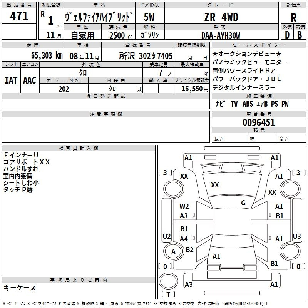The height and width of the screenshot is (308, 308).
Task: Select the displacement value 2500 cc
Action: click(x=121, y=35)
